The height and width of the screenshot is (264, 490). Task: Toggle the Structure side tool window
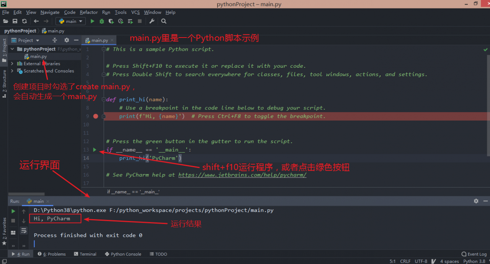(x=4, y=84)
